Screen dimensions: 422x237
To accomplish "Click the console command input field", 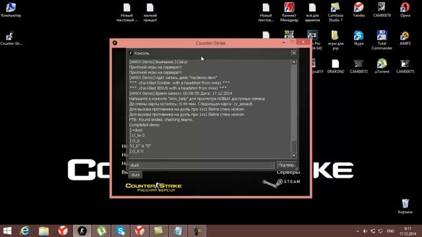I will 201,165.
